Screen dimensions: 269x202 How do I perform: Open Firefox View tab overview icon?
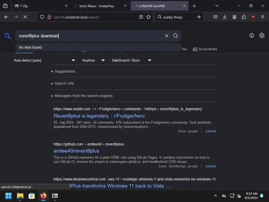point(5,6)
